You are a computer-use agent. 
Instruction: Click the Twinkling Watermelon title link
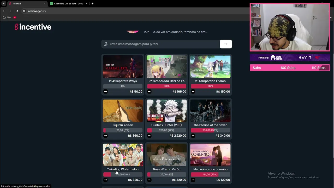point(123,169)
